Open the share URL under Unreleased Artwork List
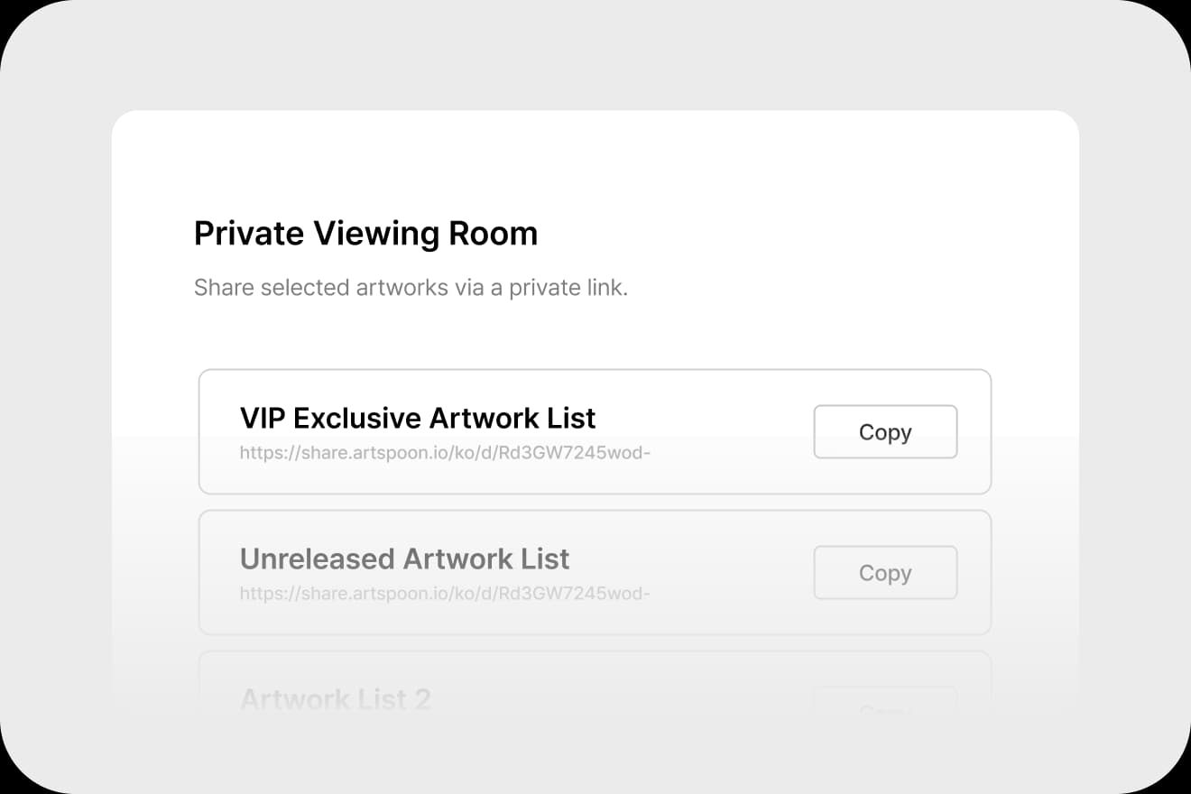The height and width of the screenshot is (794, 1191). (x=445, y=594)
